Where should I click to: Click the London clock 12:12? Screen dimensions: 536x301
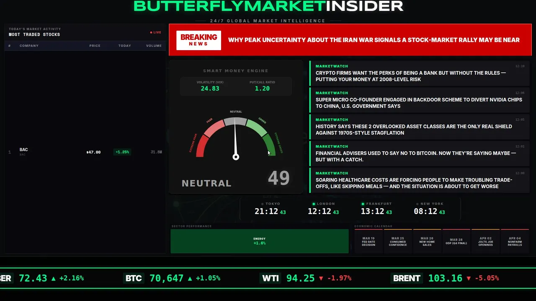pyautogui.click(x=320, y=212)
